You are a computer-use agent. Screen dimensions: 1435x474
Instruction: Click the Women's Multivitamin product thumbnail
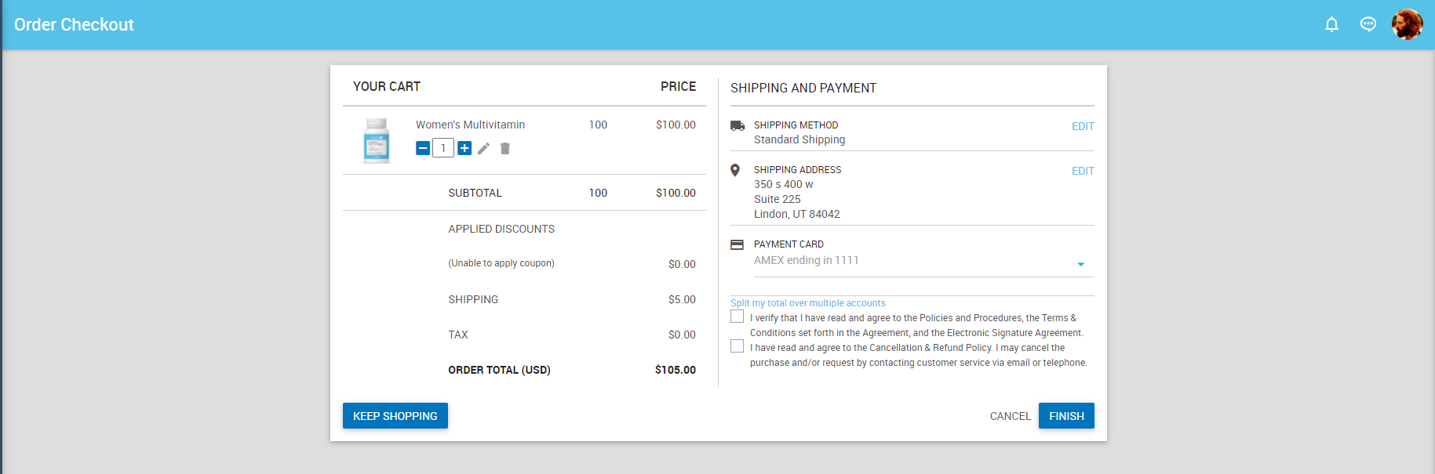(x=377, y=140)
